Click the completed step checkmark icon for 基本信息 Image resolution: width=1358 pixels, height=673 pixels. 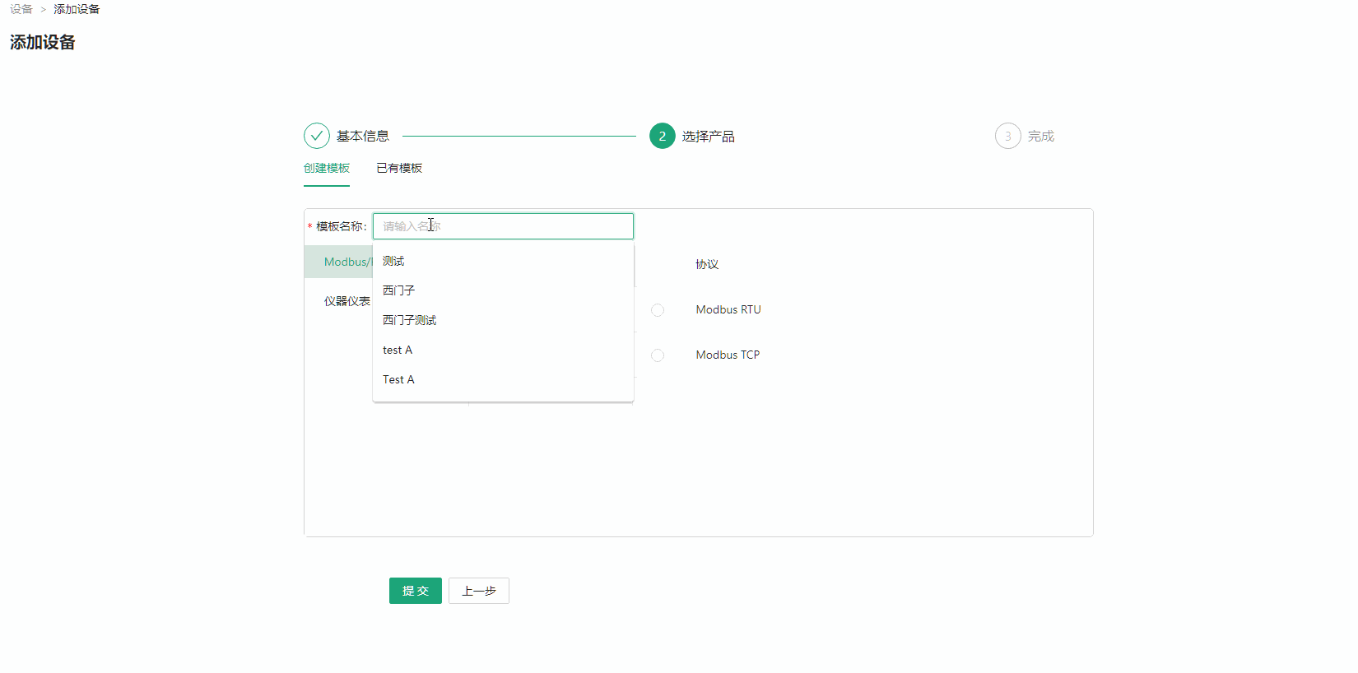[x=317, y=136]
